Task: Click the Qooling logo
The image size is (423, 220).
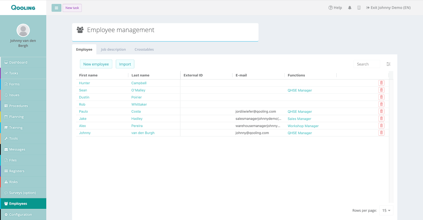Action: pyautogui.click(x=23, y=8)
